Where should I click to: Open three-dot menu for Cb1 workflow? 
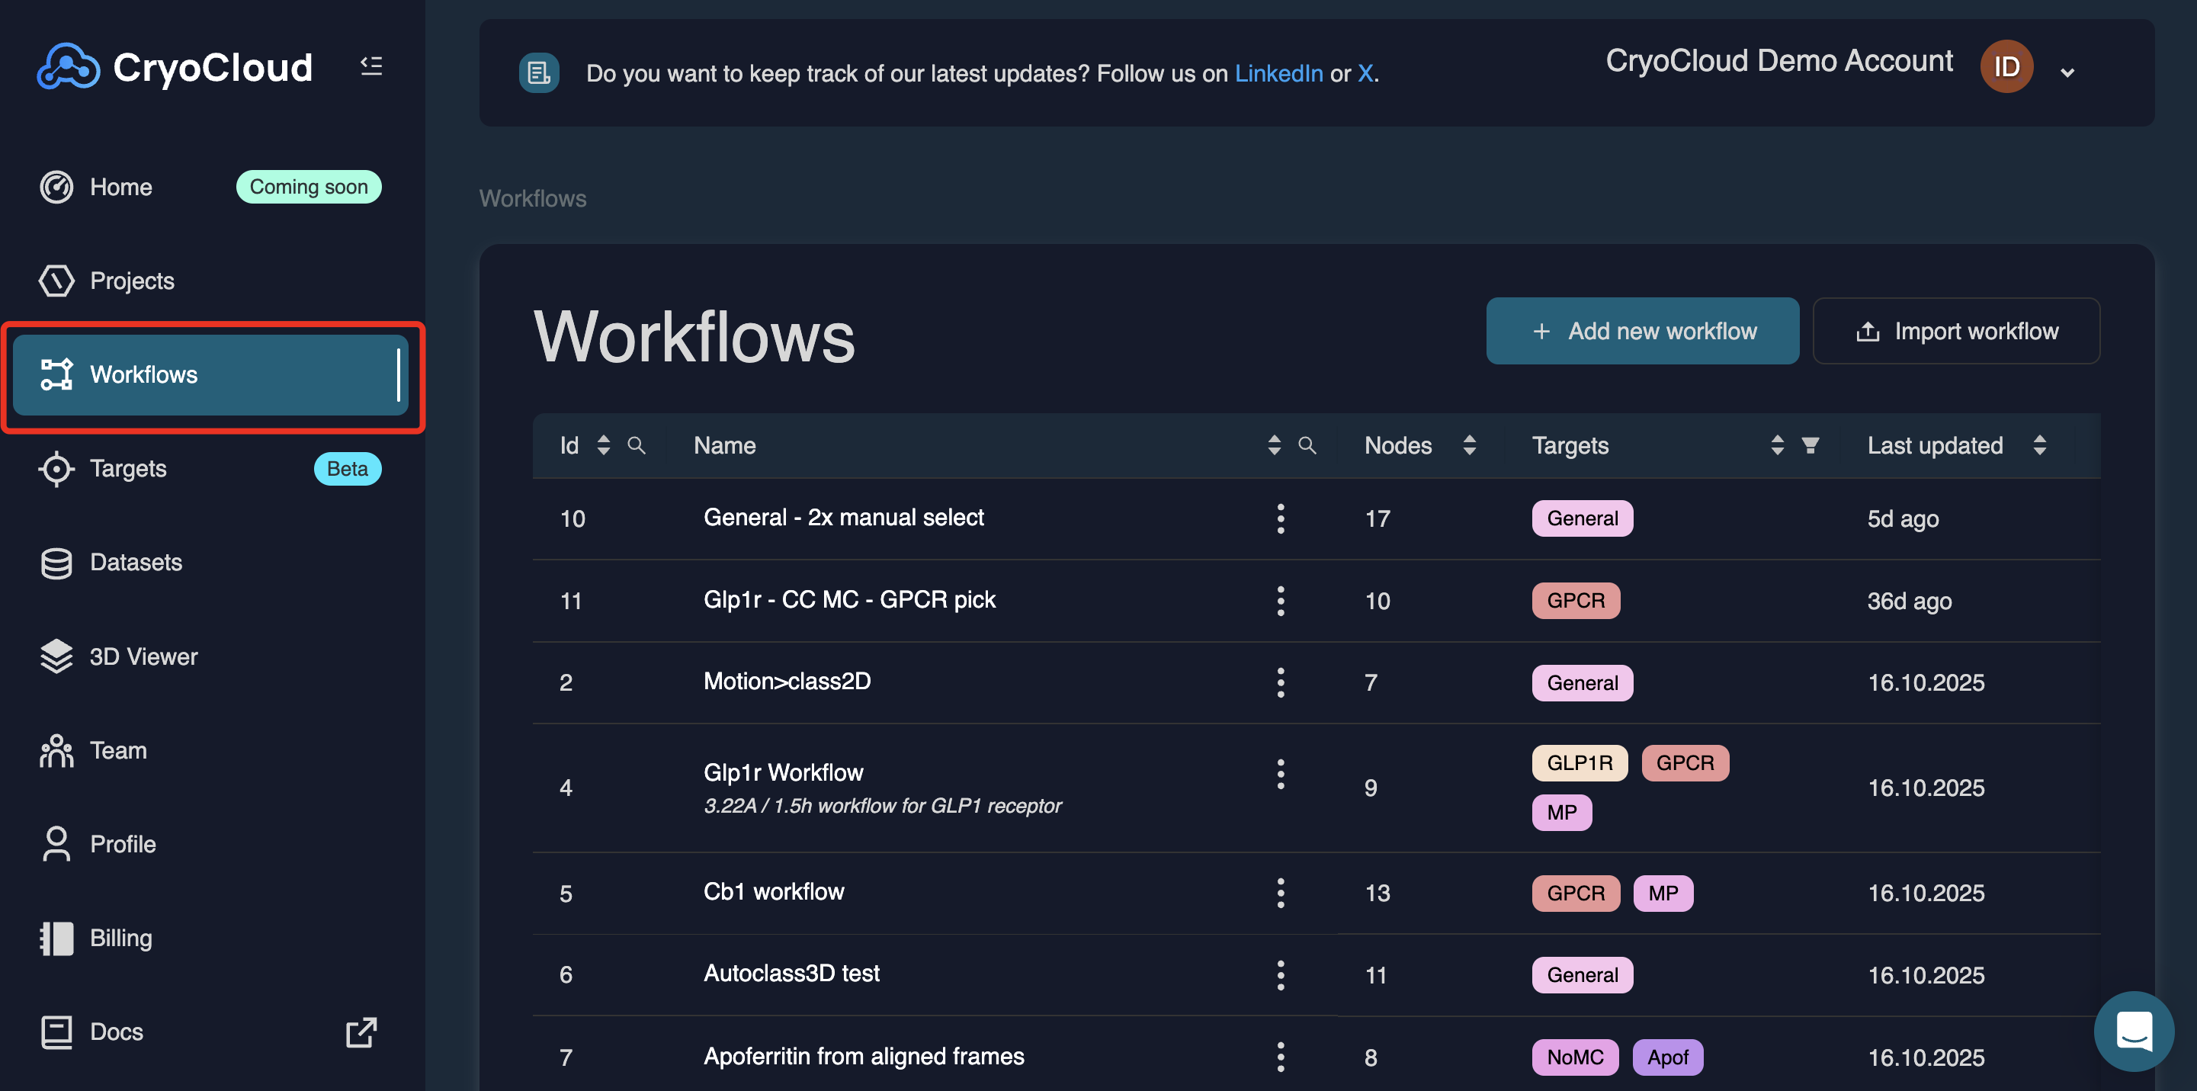[1280, 893]
